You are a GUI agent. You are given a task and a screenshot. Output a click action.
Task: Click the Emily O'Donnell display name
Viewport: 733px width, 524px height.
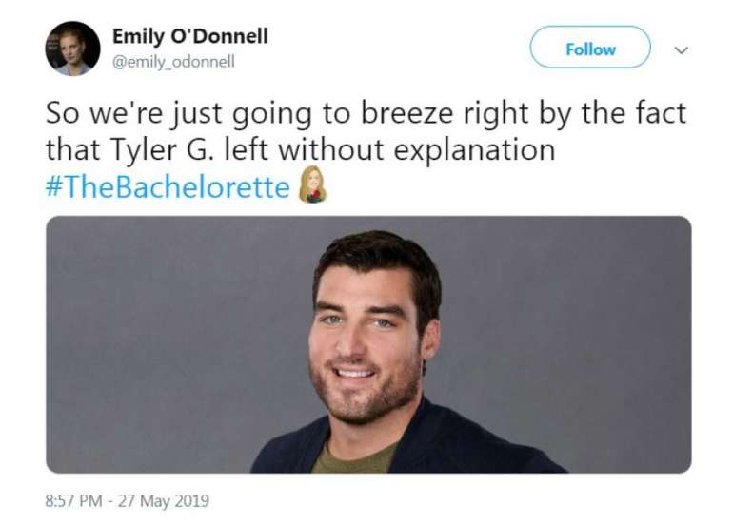(189, 36)
